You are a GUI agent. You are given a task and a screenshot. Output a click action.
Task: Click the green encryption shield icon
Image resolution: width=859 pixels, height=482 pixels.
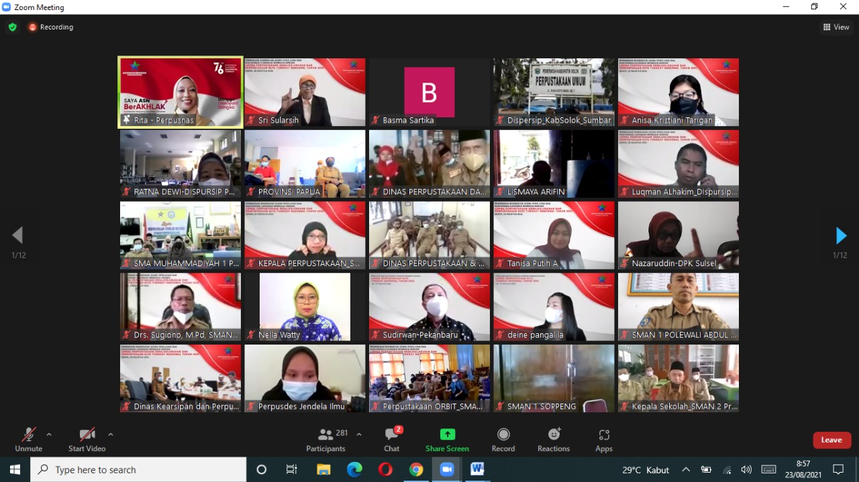point(13,27)
